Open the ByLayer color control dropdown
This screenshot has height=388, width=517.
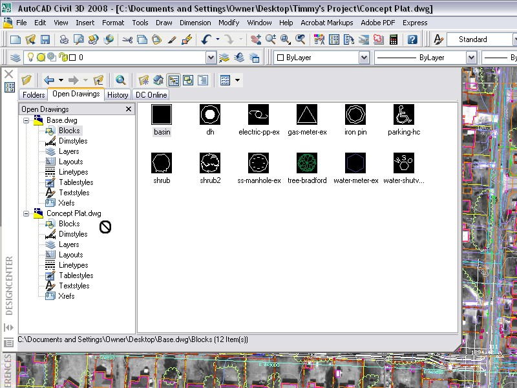(363, 58)
